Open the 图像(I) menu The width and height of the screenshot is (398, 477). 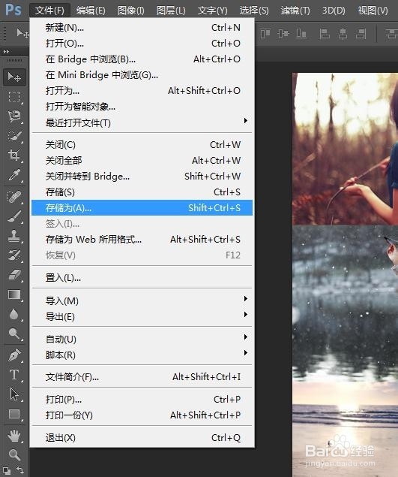(x=131, y=11)
